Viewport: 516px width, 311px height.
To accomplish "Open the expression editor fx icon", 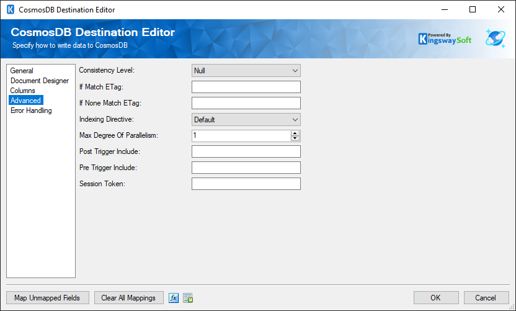I will 174,298.
